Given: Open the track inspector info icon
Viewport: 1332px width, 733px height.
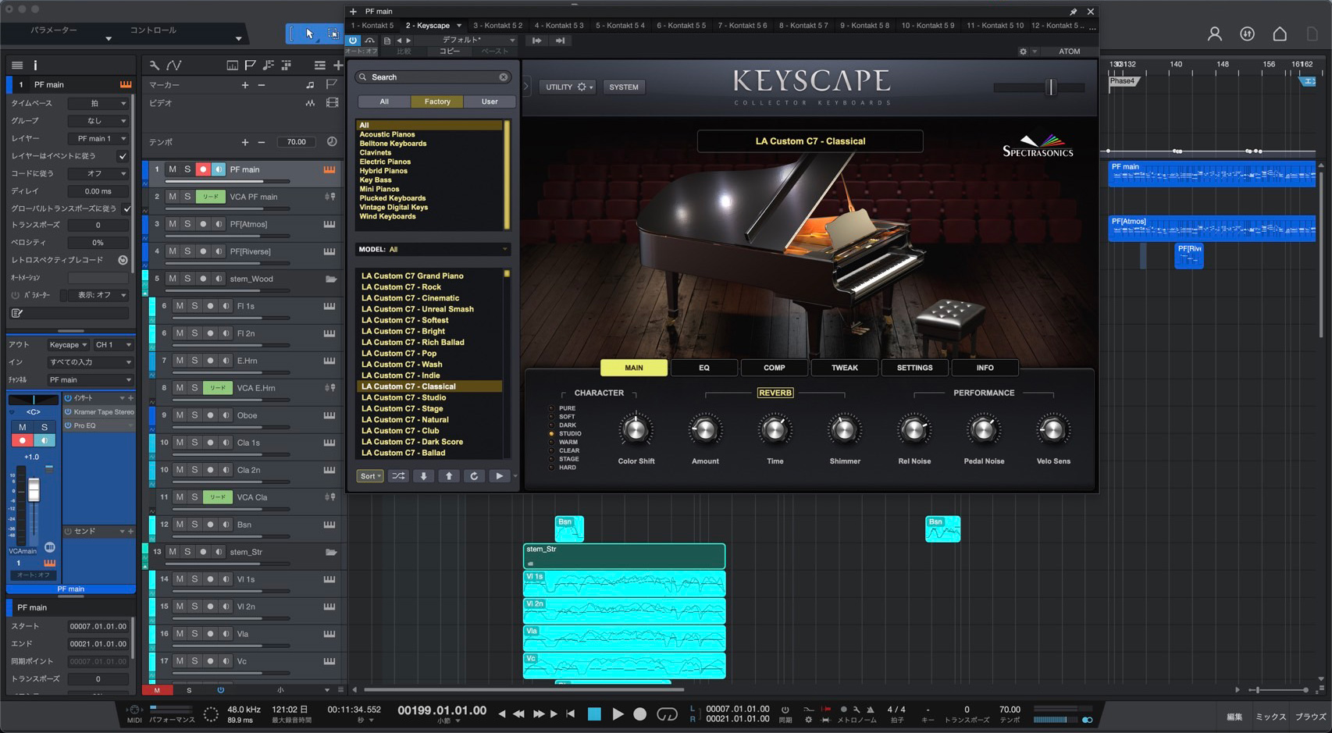Looking at the screenshot, I should (x=35, y=65).
